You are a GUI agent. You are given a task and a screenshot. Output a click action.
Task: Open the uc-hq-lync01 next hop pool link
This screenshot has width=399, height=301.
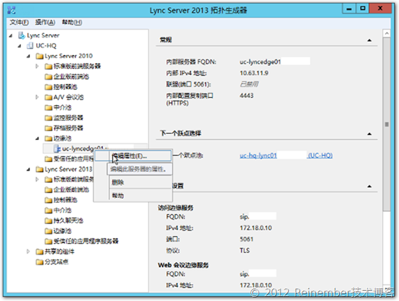click(286, 155)
